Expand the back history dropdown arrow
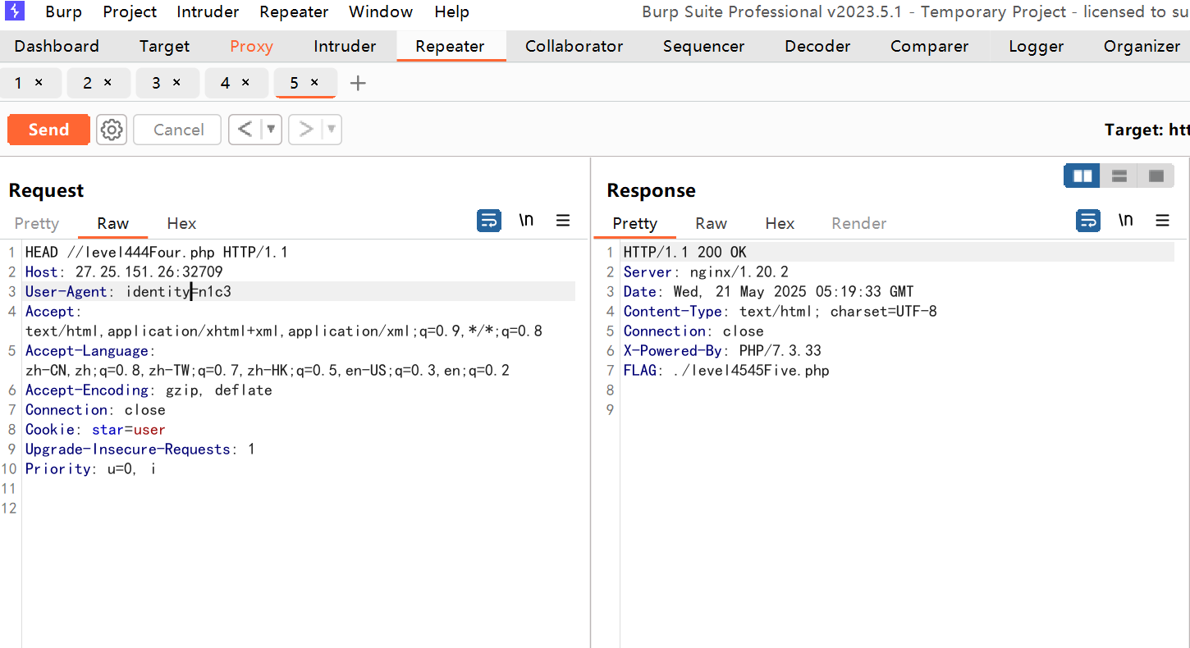This screenshot has height=648, width=1190. click(271, 130)
